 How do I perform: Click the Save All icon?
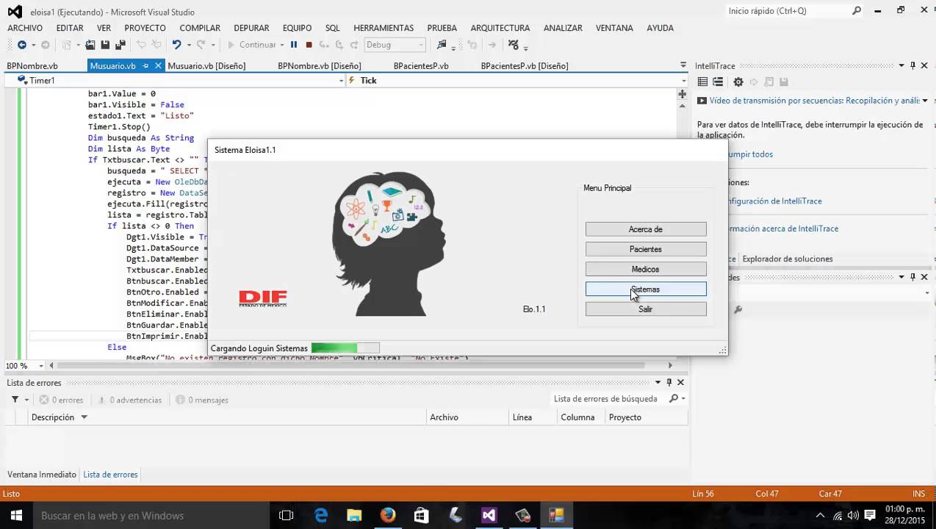point(120,45)
